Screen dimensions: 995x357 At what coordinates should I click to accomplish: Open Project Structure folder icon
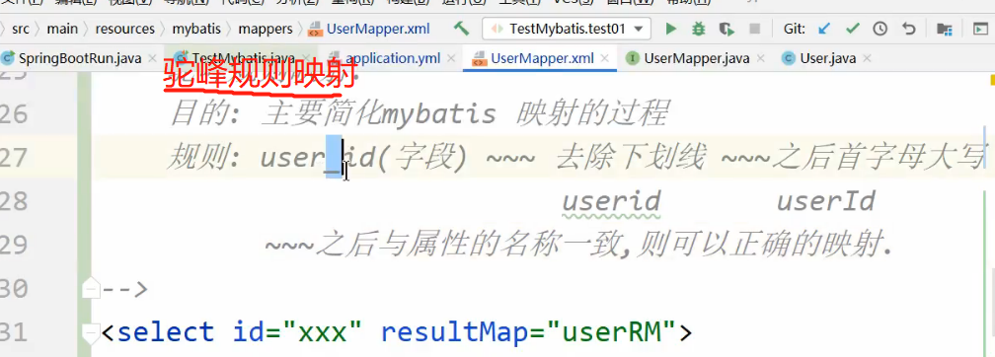(945, 30)
